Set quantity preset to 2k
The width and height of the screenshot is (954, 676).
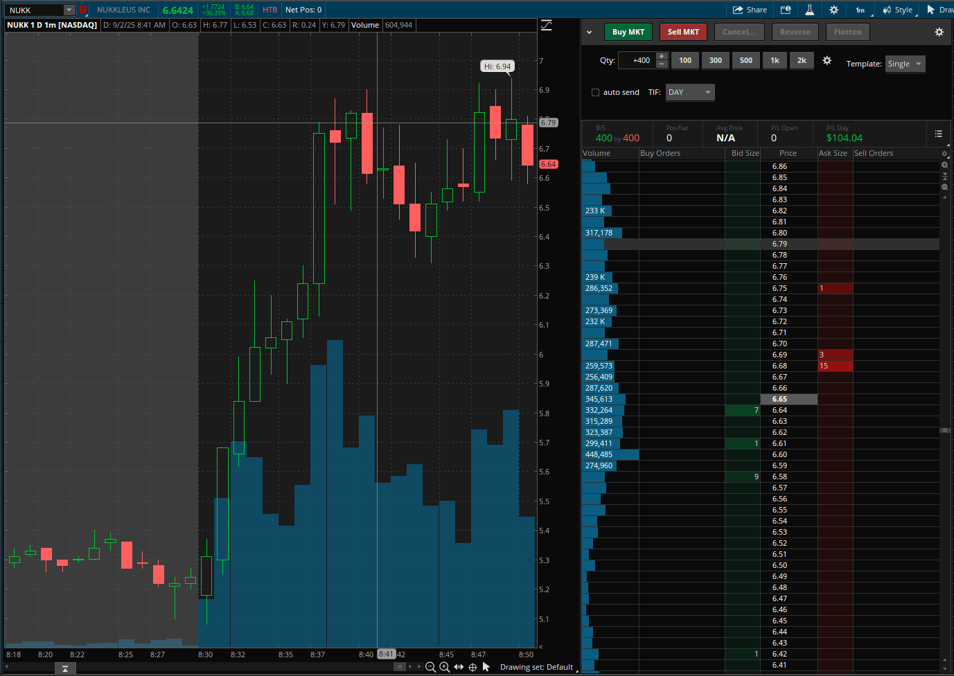click(802, 60)
